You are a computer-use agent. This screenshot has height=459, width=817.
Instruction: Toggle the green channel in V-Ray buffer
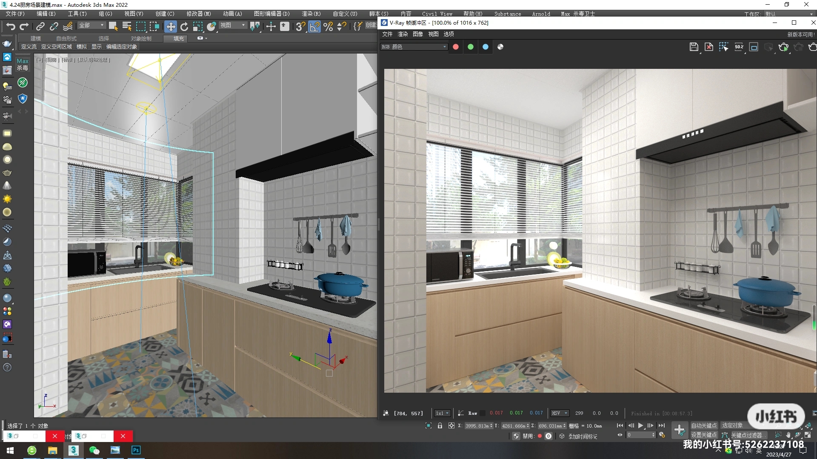tap(471, 47)
